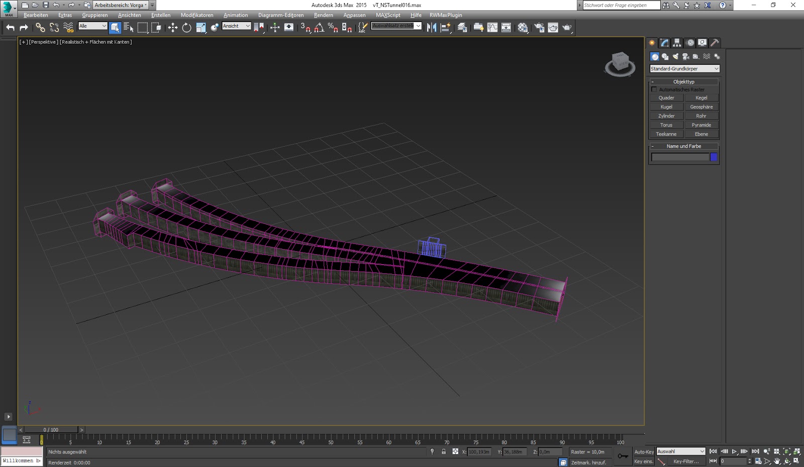Viewport: 804px width, 467px height.
Task: Open the Hierarchy command panel tab
Action: click(x=677, y=43)
